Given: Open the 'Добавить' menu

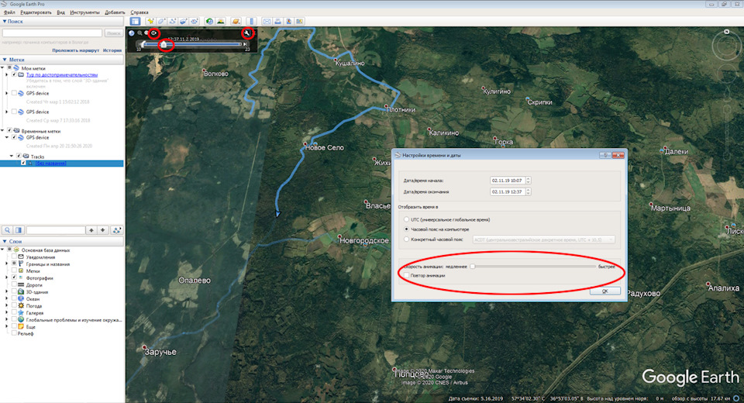Looking at the screenshot, I should point(115,12).
